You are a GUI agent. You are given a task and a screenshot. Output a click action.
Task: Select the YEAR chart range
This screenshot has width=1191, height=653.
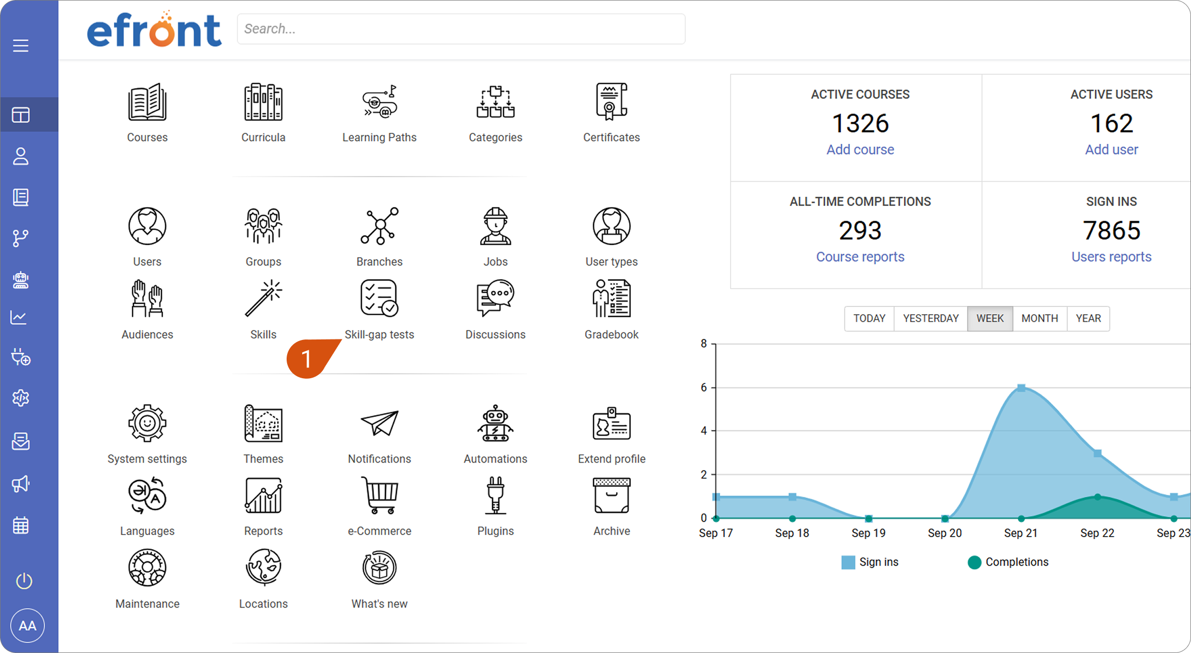pyautogui.click(x=1088, y=318)
